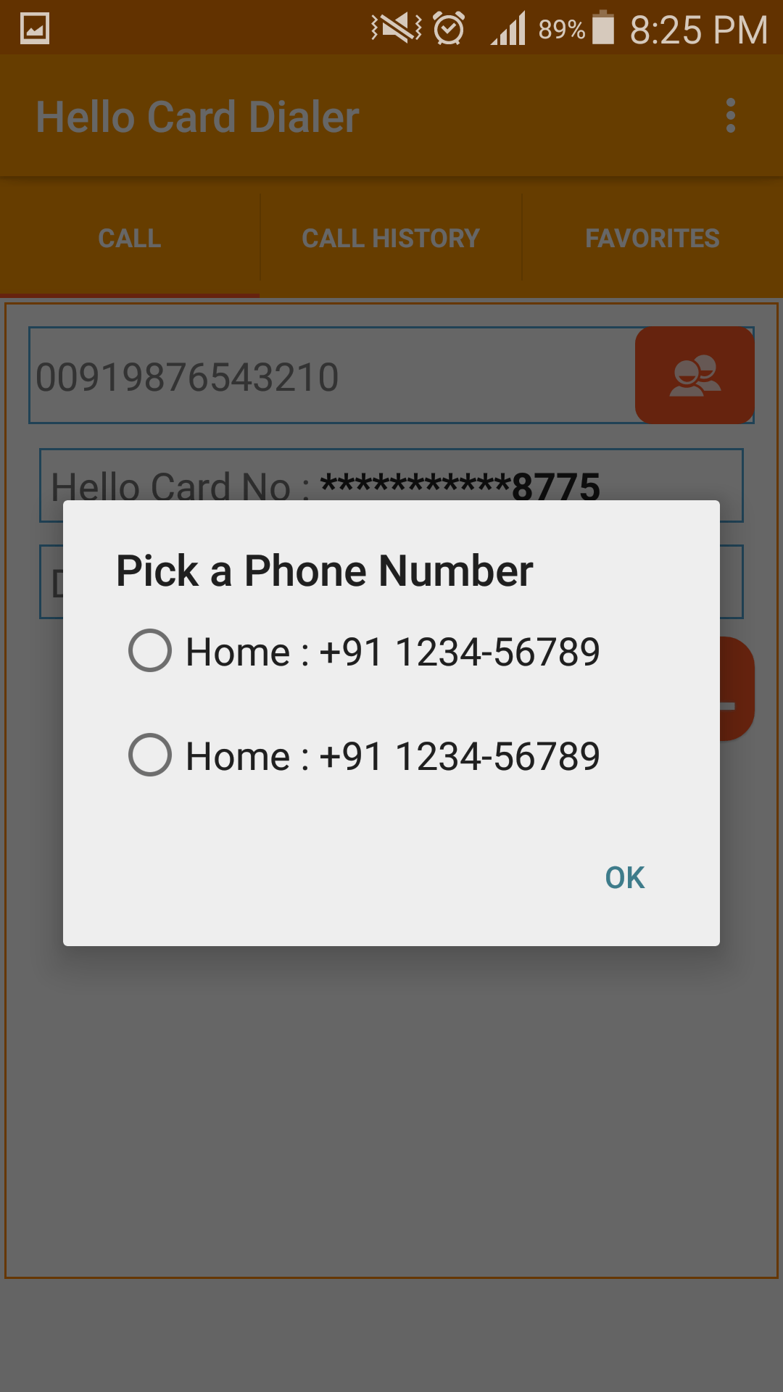This screenshot has width=783, height=1392.
Task: Tap the Pick a Phone Number heading
Action: pos(324,571)
